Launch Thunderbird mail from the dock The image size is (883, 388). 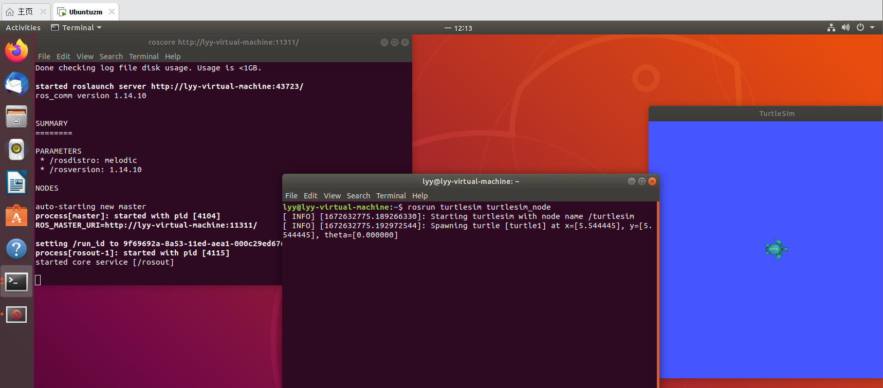coord(16,83)
